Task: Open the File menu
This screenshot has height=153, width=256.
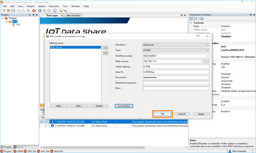Action: pyautogui.click(x=5, y=6)
